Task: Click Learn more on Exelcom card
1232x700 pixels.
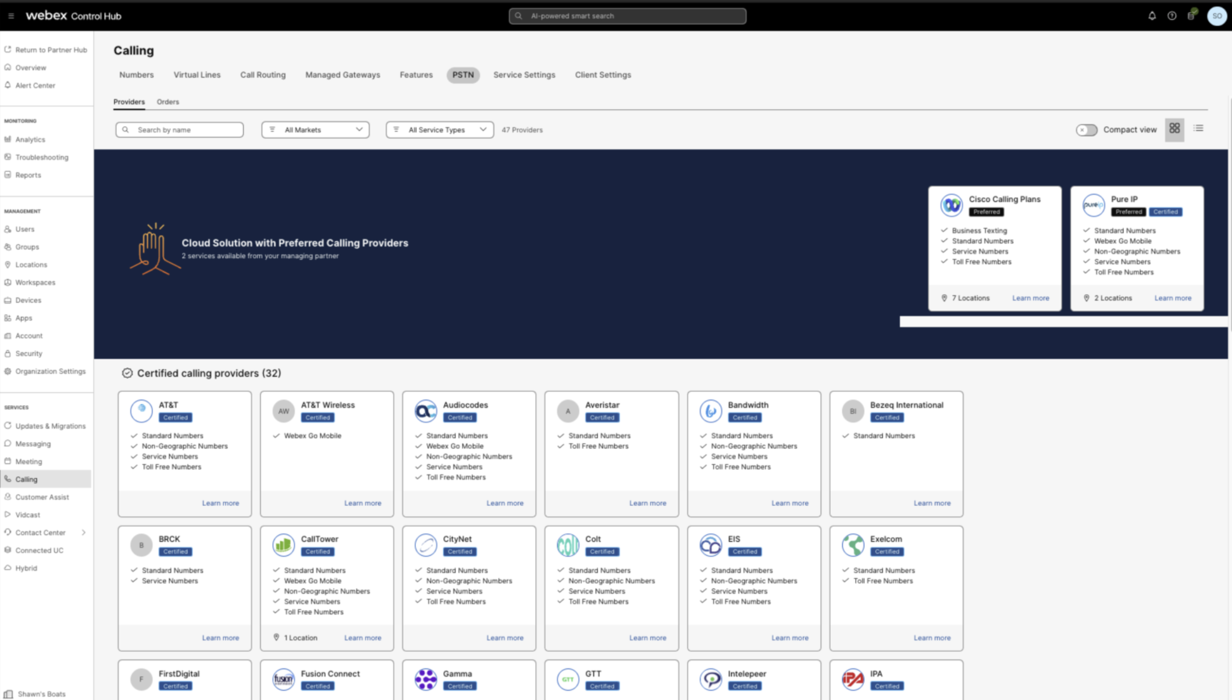Action: click(x=932, y=638)
